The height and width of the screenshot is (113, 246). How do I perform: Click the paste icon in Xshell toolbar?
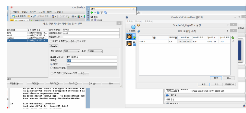[x=64, y=16]
